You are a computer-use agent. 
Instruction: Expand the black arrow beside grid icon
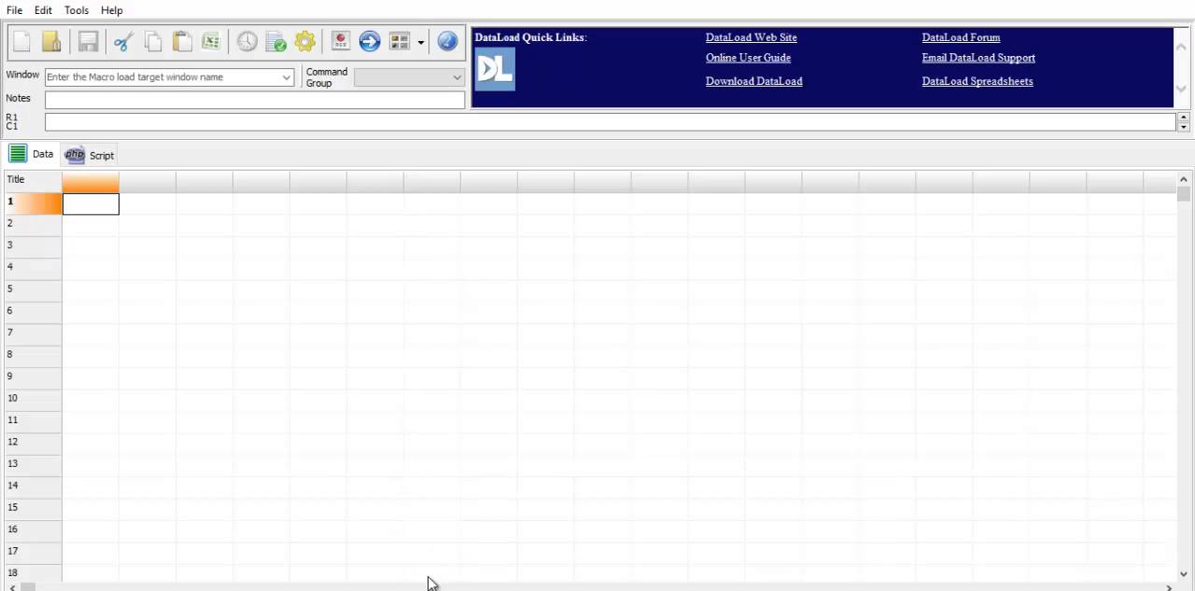point(420,42)
